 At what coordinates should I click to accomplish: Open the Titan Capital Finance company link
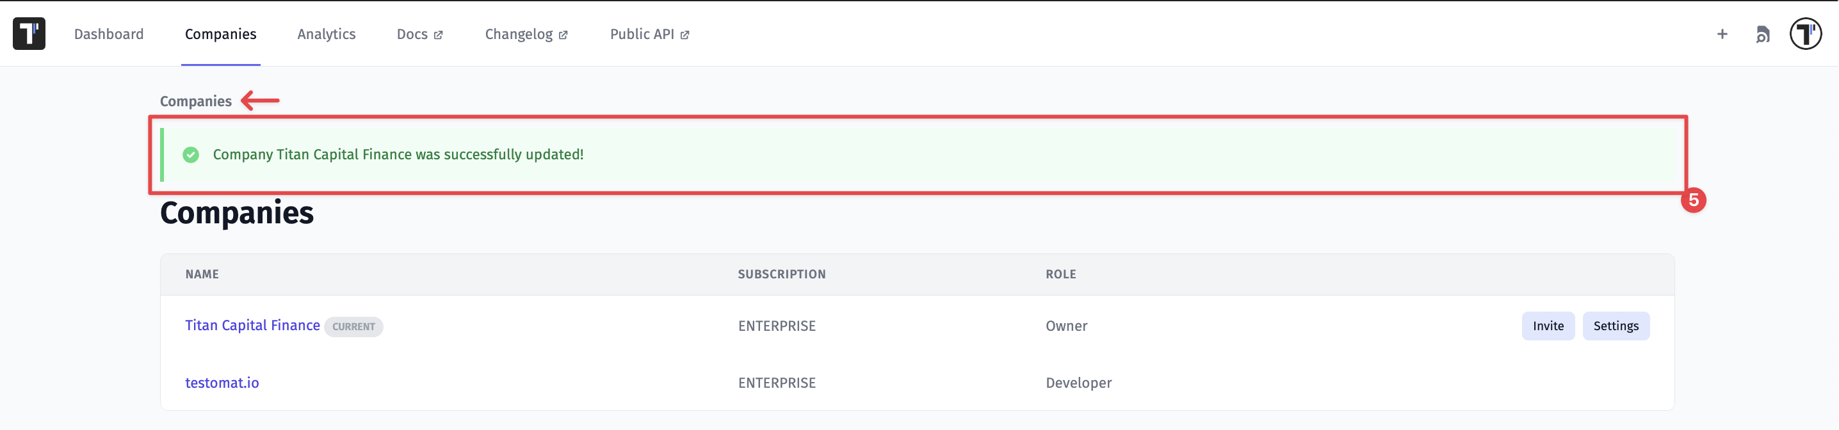pos(253,325)
